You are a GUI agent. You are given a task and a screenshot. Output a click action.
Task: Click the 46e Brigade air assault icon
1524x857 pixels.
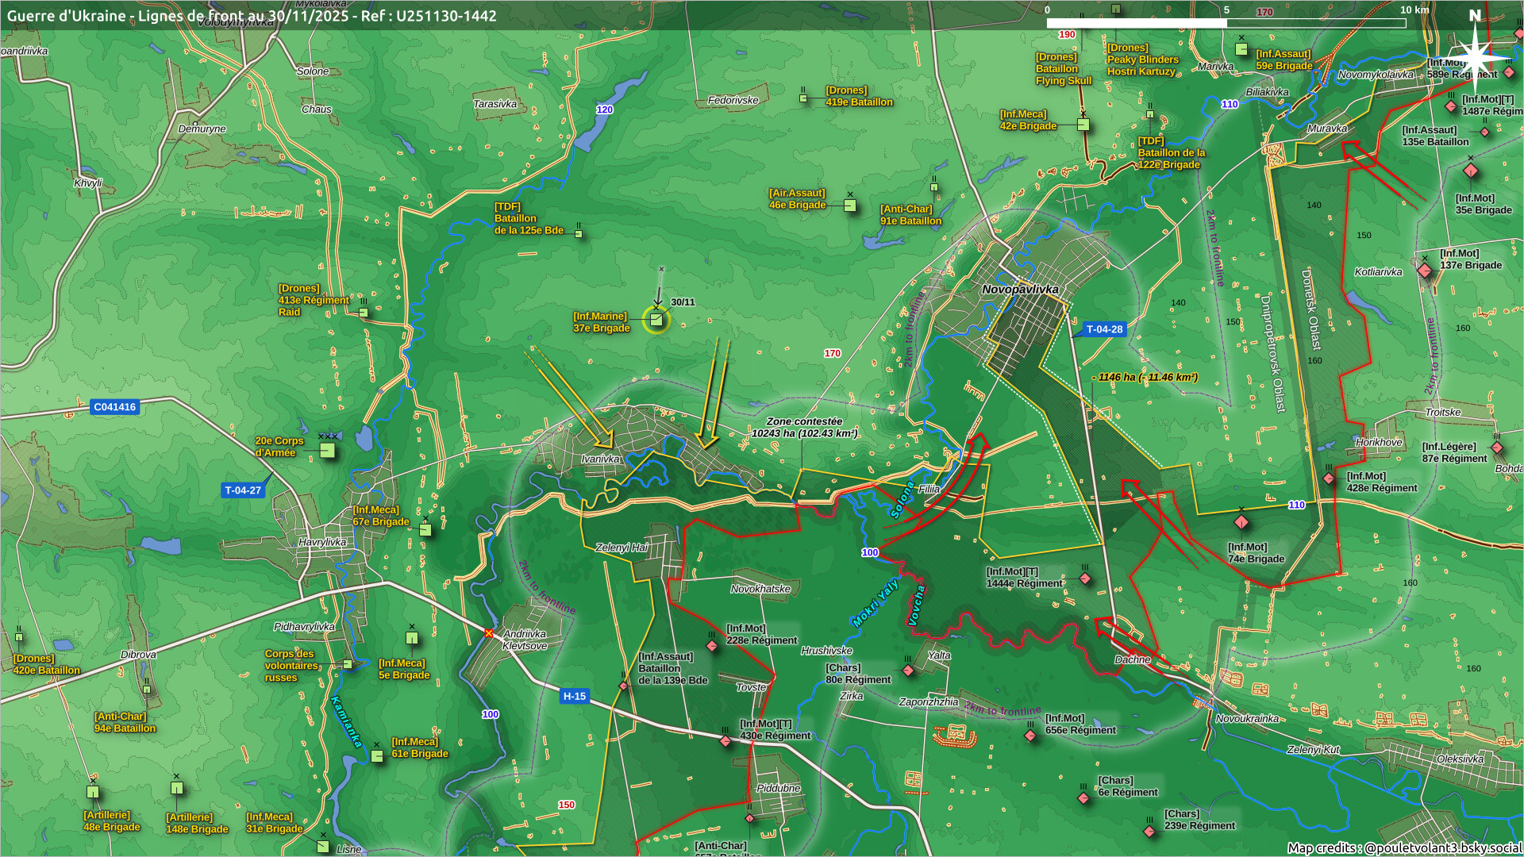pyautogui.click(x=850, y=206)
